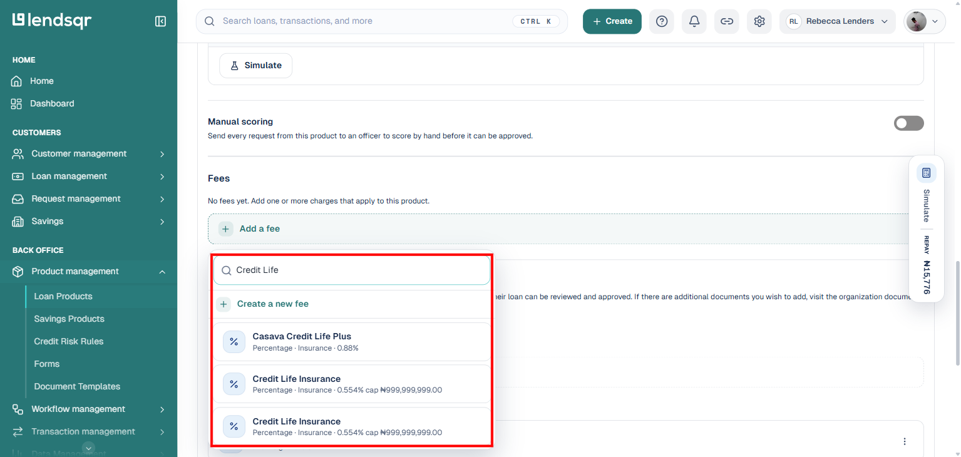
Task: Click the Create button
Action: 612,21
